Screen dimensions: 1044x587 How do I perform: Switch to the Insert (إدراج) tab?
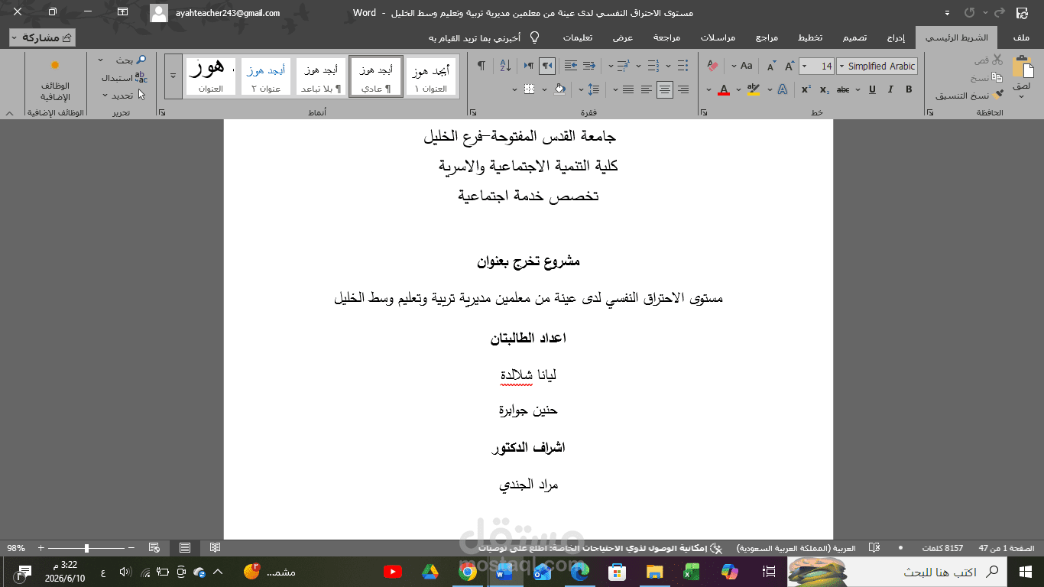(896, 37)
